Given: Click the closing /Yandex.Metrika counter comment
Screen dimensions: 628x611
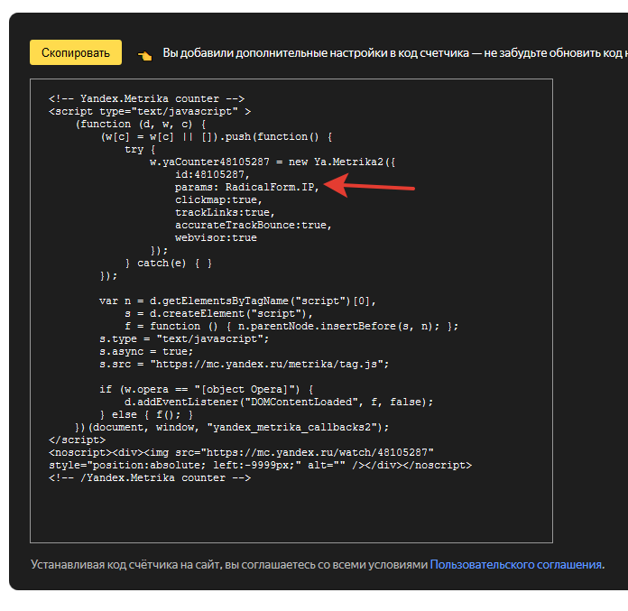Looking at the screenshot, I should [149, 477].
